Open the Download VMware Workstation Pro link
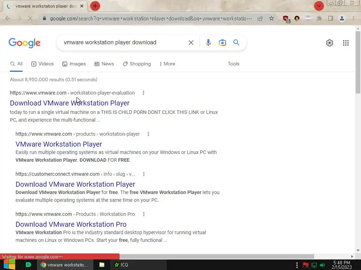This screenshot has height=270, width=361. point(71,224)
